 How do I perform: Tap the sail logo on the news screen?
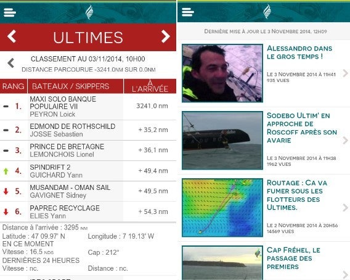tap(267, 11)
